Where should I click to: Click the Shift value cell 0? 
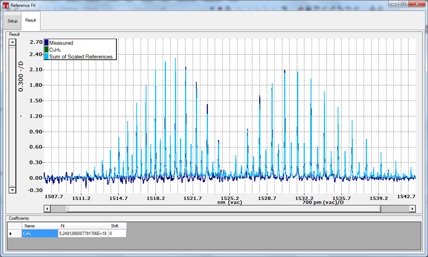(117, 233)
